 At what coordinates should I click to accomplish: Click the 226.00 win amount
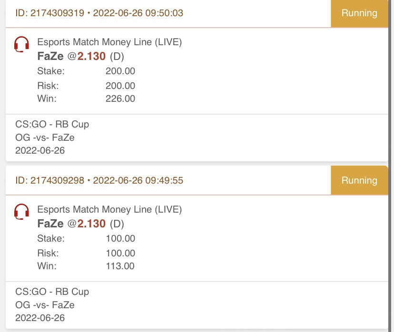coord(120,98)
